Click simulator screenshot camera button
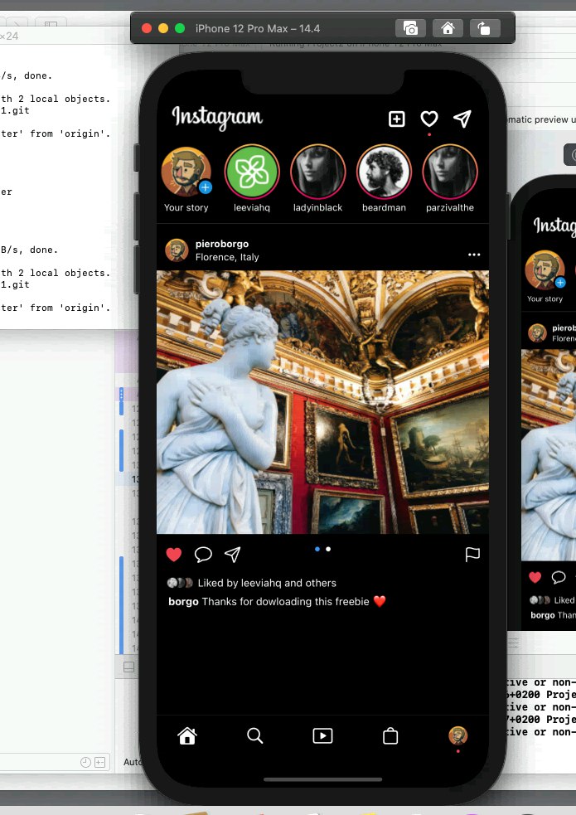 [410, 28]
